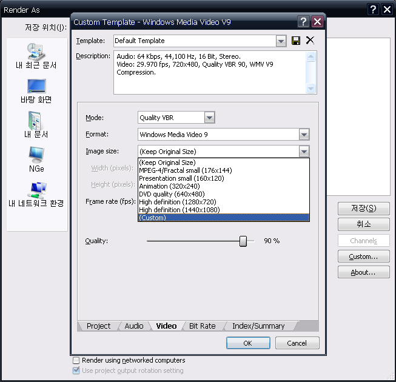Click the Image size field (Keep Original Size)
Viewport: 396px width, 382px height.
click(218, 152)
